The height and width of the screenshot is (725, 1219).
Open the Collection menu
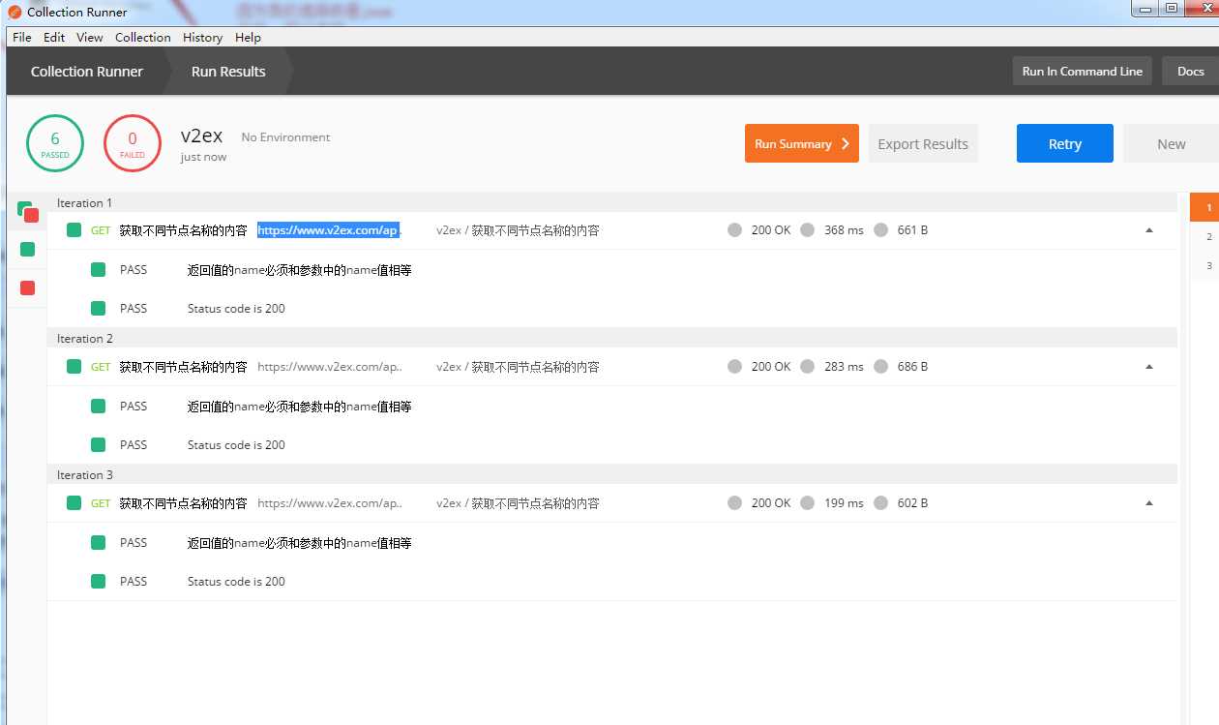point(142,37)
